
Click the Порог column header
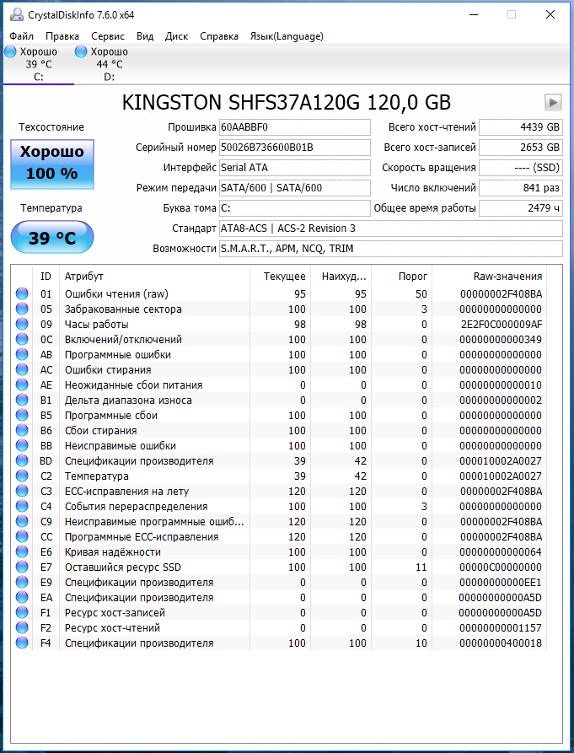[402, 276]
